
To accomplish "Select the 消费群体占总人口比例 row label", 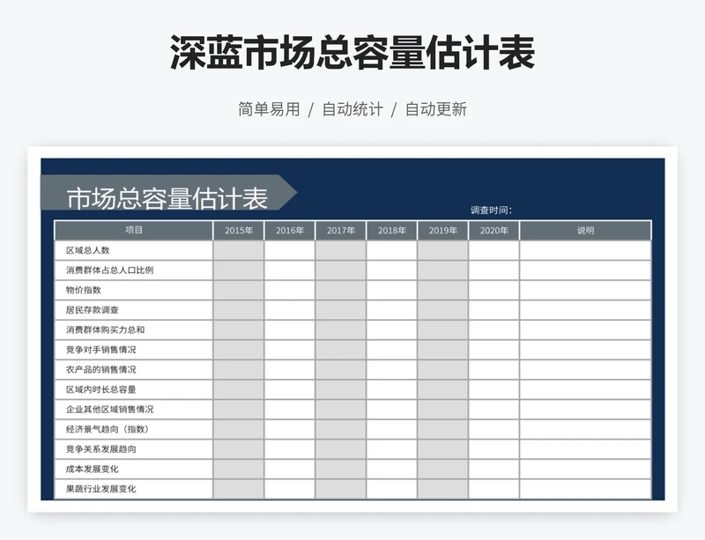I will click(109, 270).
